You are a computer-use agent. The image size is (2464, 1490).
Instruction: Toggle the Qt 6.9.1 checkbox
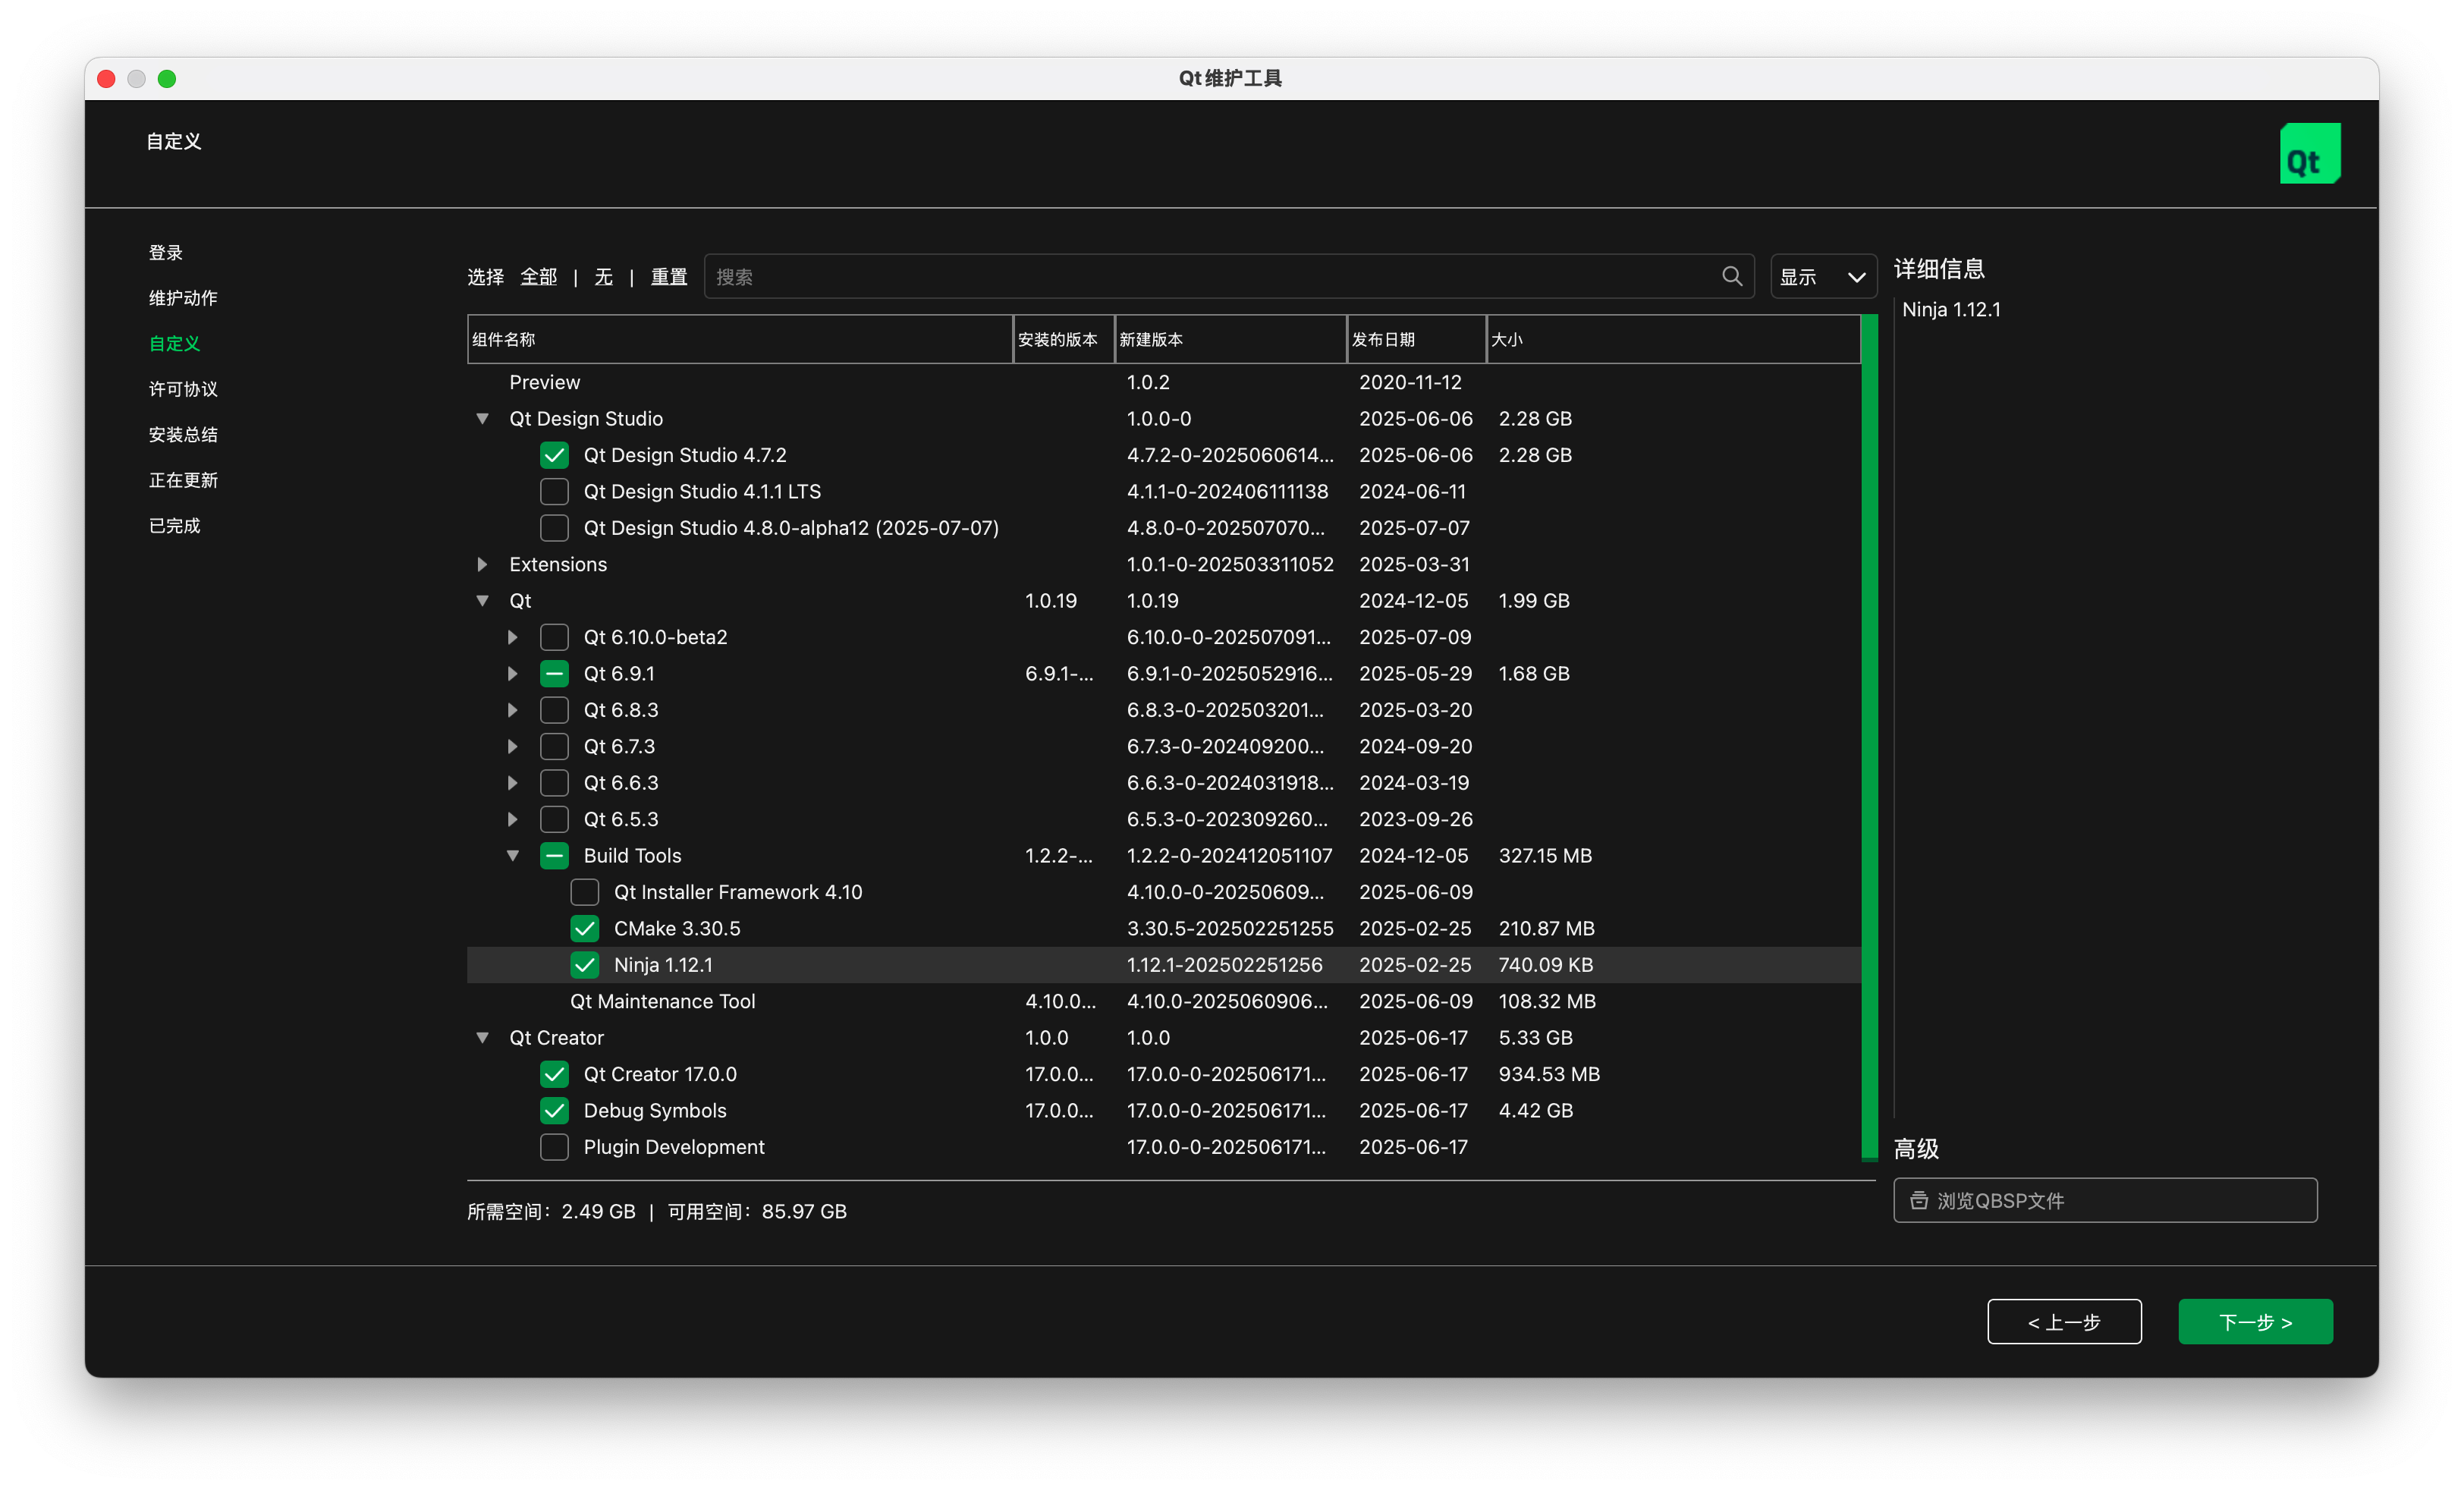[x=554, y=673]
